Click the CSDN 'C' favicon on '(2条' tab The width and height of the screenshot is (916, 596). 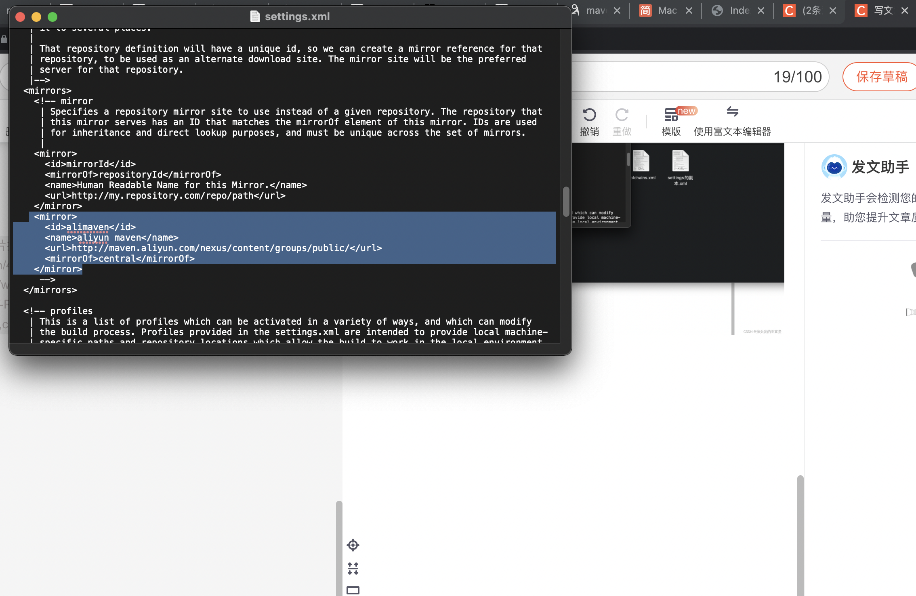point(789,10)
